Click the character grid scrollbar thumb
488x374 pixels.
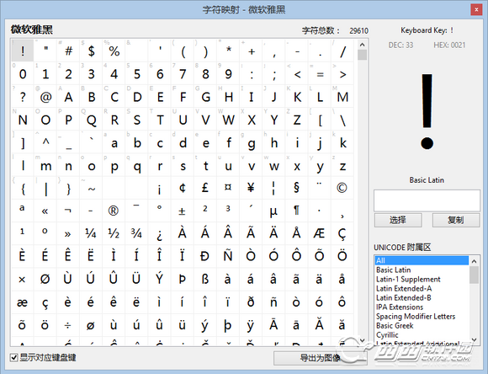click(x=362, y=55)
